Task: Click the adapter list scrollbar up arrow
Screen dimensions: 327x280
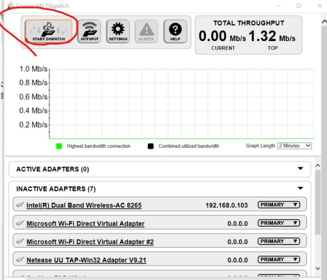Action: point(318,166)
